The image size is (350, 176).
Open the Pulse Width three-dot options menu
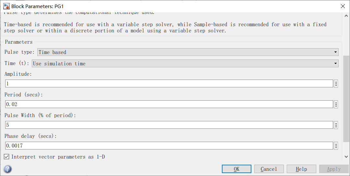click(336, 125)
